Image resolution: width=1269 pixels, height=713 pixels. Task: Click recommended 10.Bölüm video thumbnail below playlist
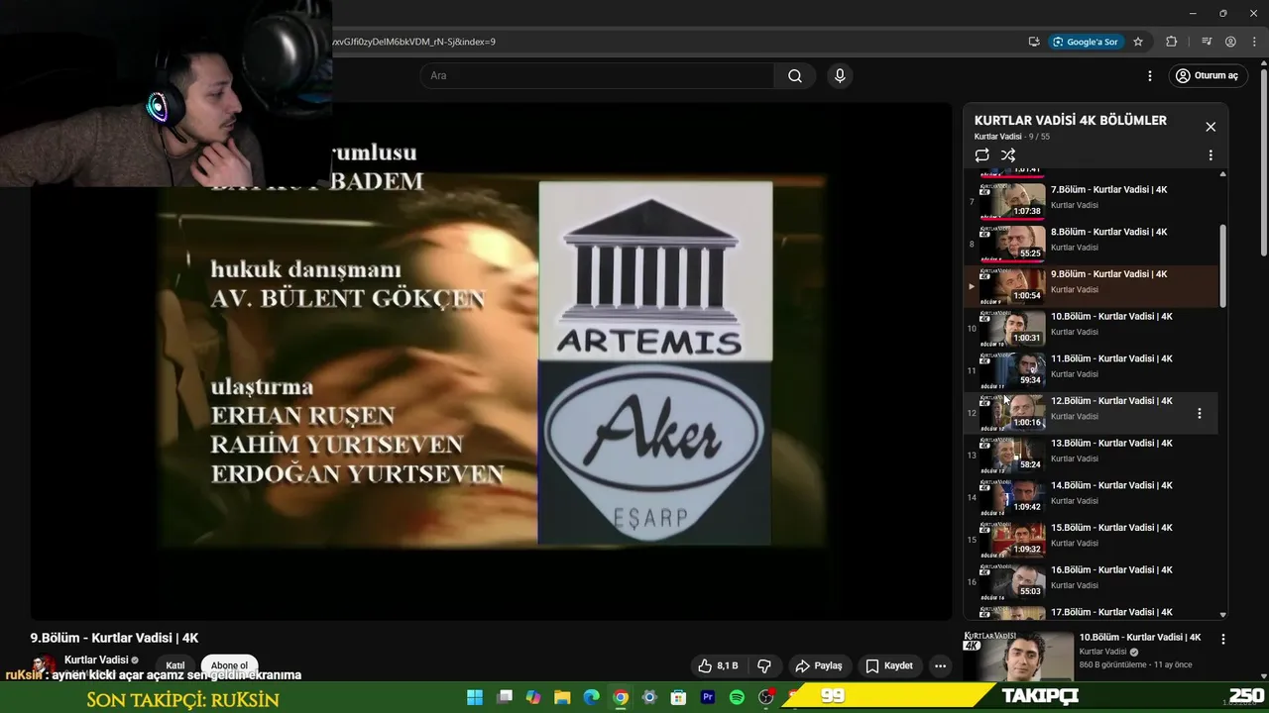click(x=1019, y=656)
